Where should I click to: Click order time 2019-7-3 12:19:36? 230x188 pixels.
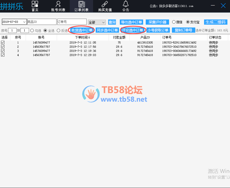point(83,51)
